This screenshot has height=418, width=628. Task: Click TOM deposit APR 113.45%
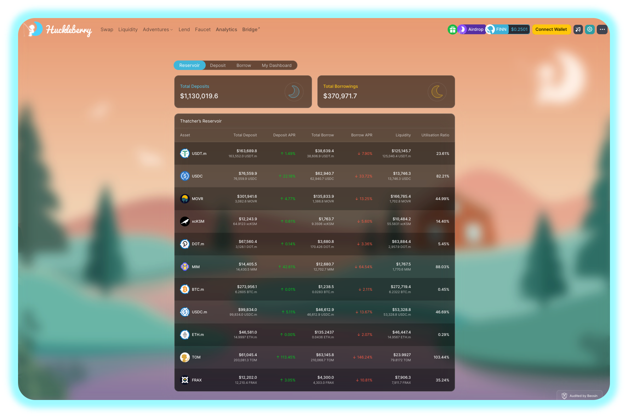(286, 357)
